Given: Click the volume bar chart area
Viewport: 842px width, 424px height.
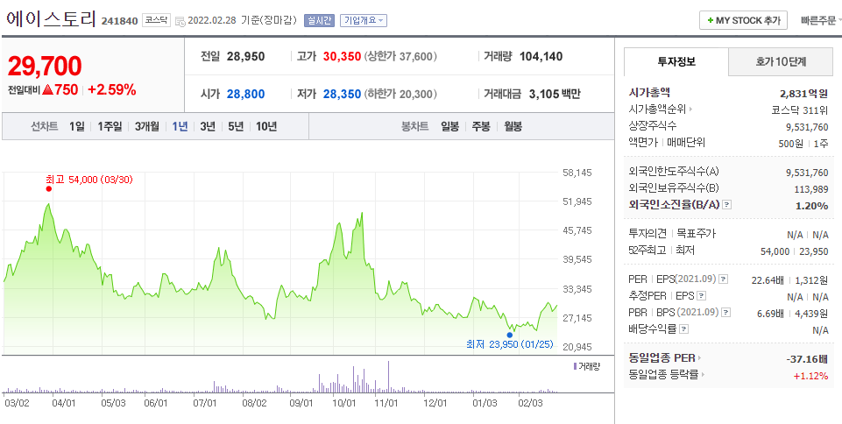Looking at the screenshot, I should pos(279,378).
